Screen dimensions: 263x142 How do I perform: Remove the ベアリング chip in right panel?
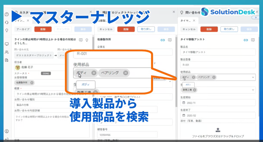213,77
